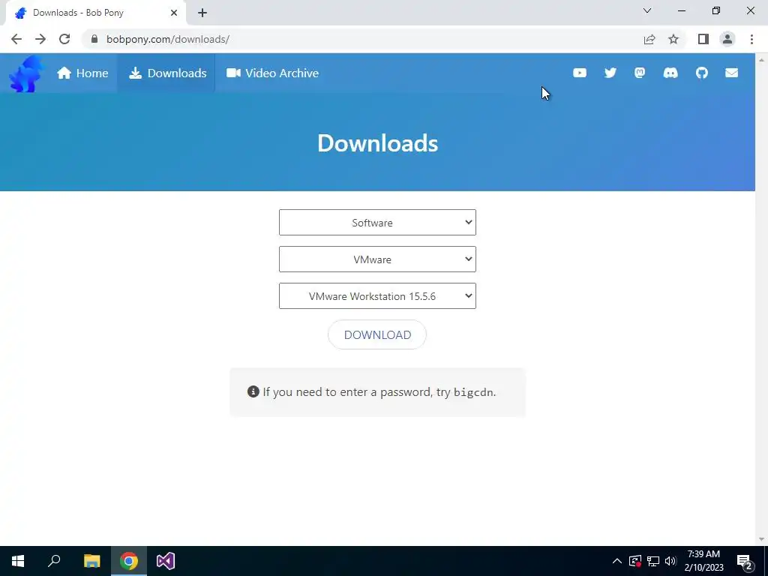Viewport: 768px width, 576px height.
Task: Select the Downloads nav item
Action: point(167,73)
